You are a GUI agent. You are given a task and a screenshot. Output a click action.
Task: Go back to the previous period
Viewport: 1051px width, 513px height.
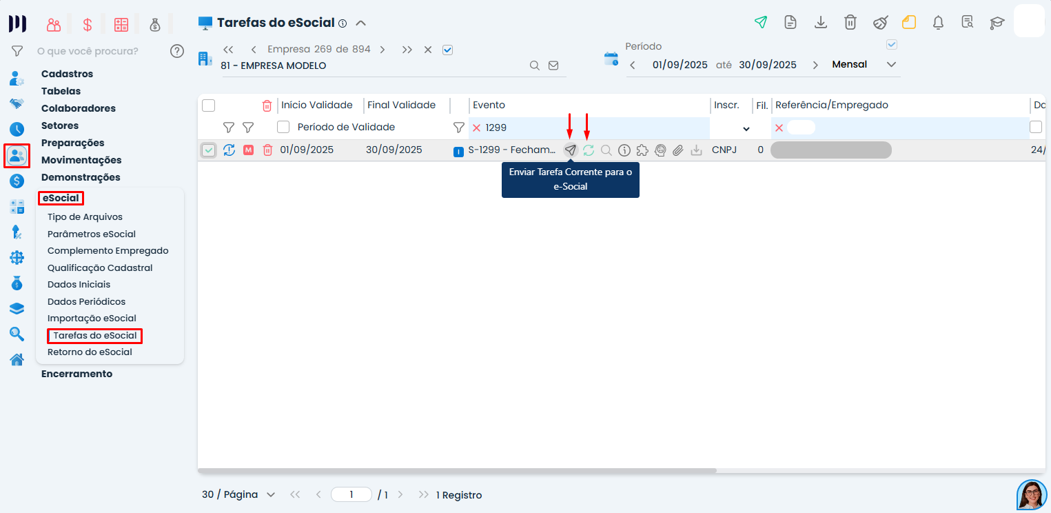click(x=633, y=65)
